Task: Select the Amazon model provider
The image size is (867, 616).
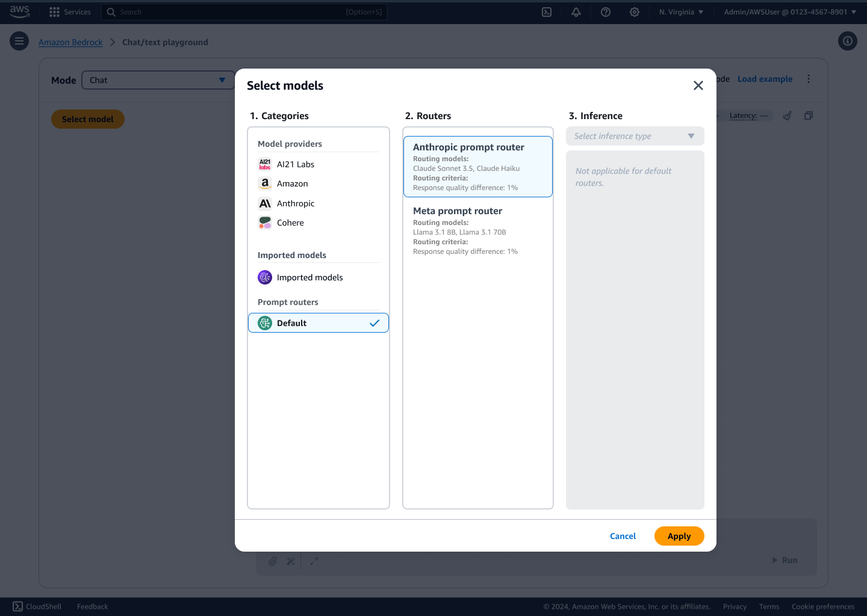Action: [x=293, y=183]
